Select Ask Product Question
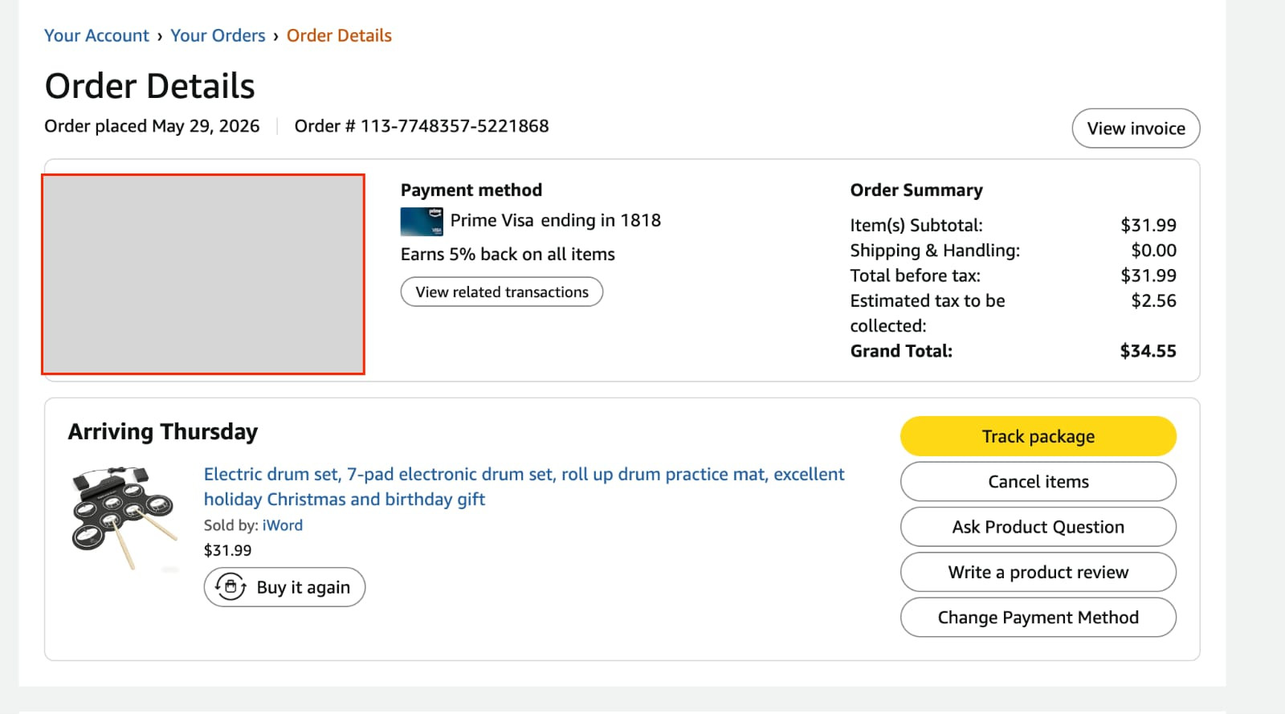This screenshot has height=714, width=1285. click(1038, 527)
